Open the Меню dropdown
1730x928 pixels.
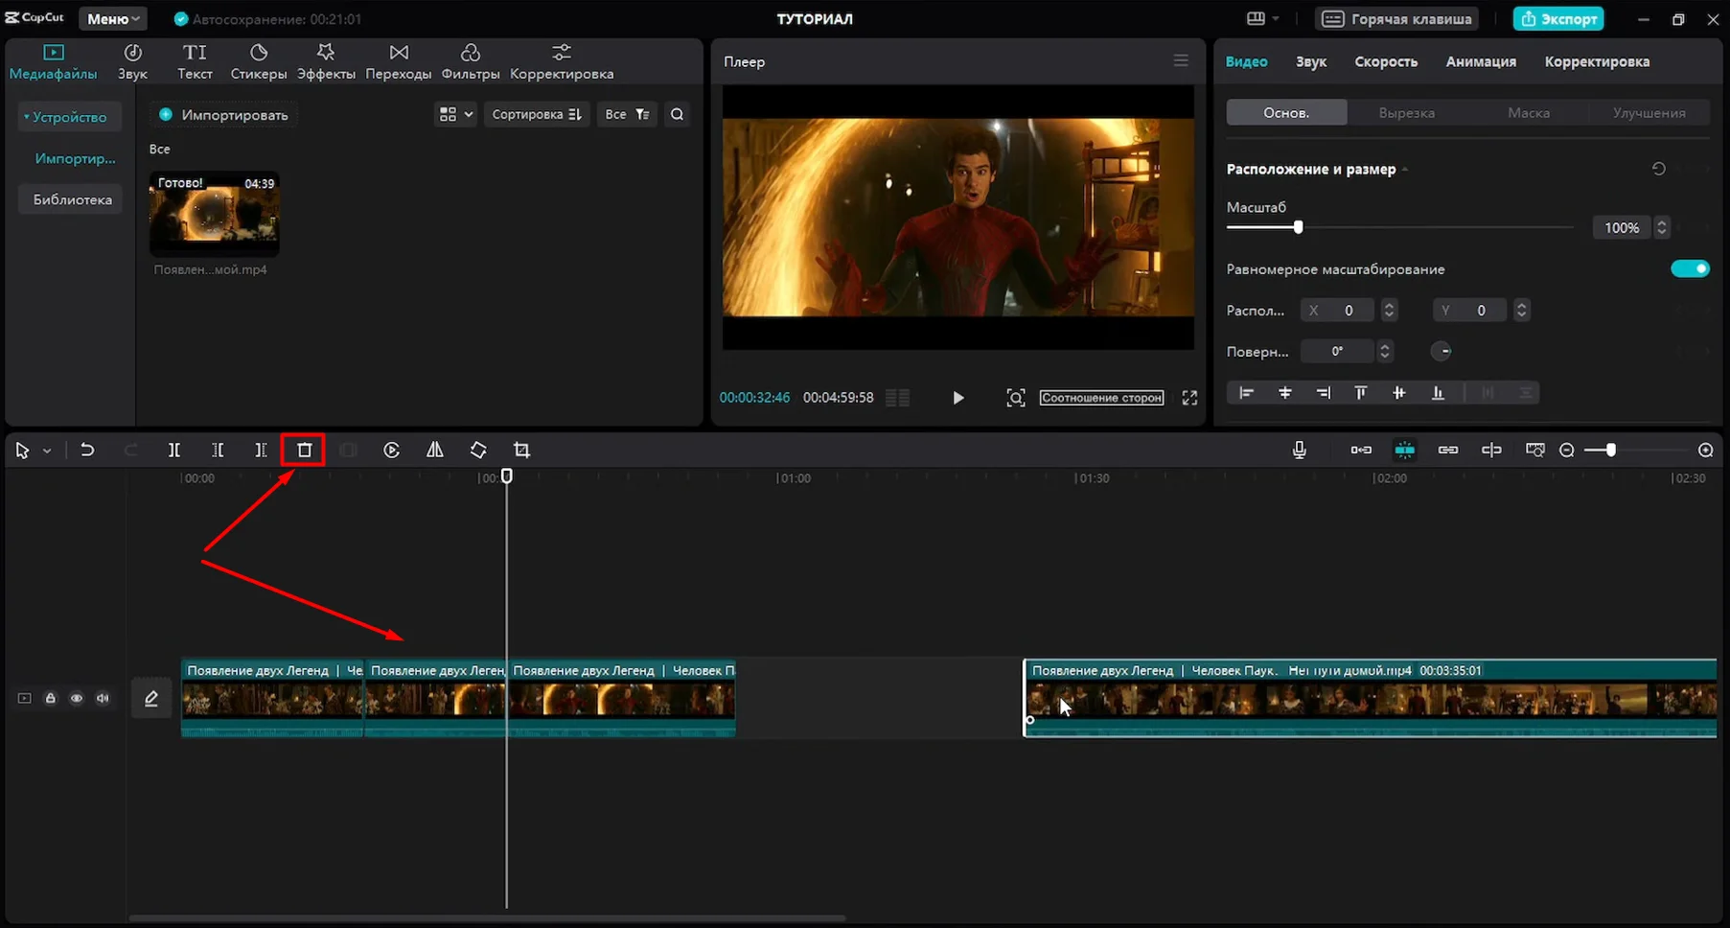(x=113, y=19)
